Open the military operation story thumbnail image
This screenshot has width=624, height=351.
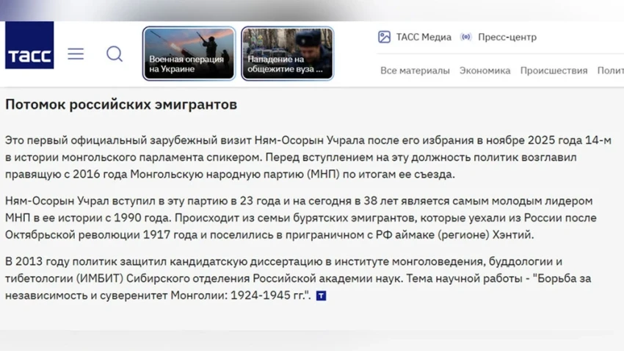coord(189,40)
